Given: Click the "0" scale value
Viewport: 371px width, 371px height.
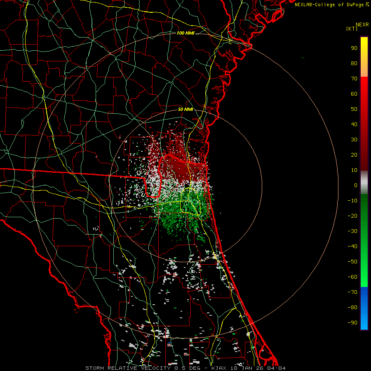Looking at the screenshot, I should click(x=356, y=185).
